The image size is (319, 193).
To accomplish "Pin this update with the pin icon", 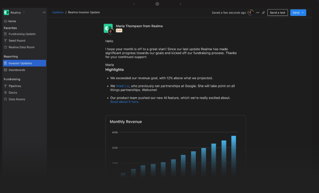I will (263, 13).
